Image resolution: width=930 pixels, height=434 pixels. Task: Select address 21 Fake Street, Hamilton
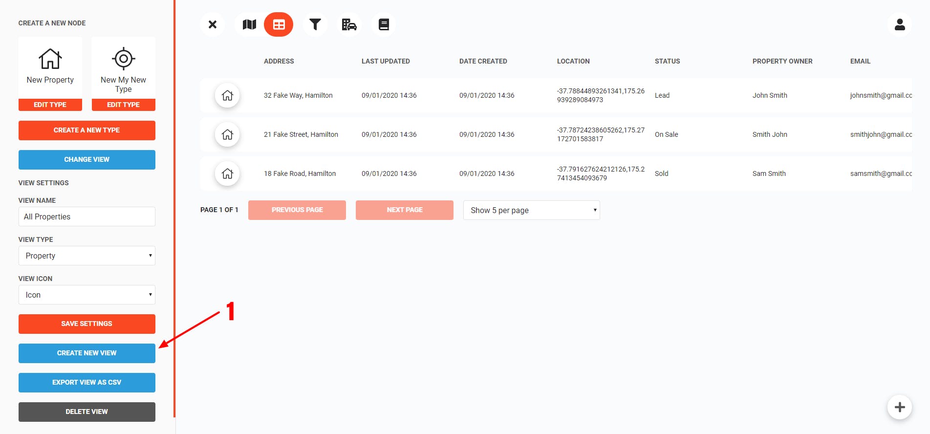[x=301, y=134]
